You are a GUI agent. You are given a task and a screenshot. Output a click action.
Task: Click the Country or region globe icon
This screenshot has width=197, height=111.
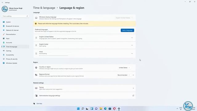point(36,68)
